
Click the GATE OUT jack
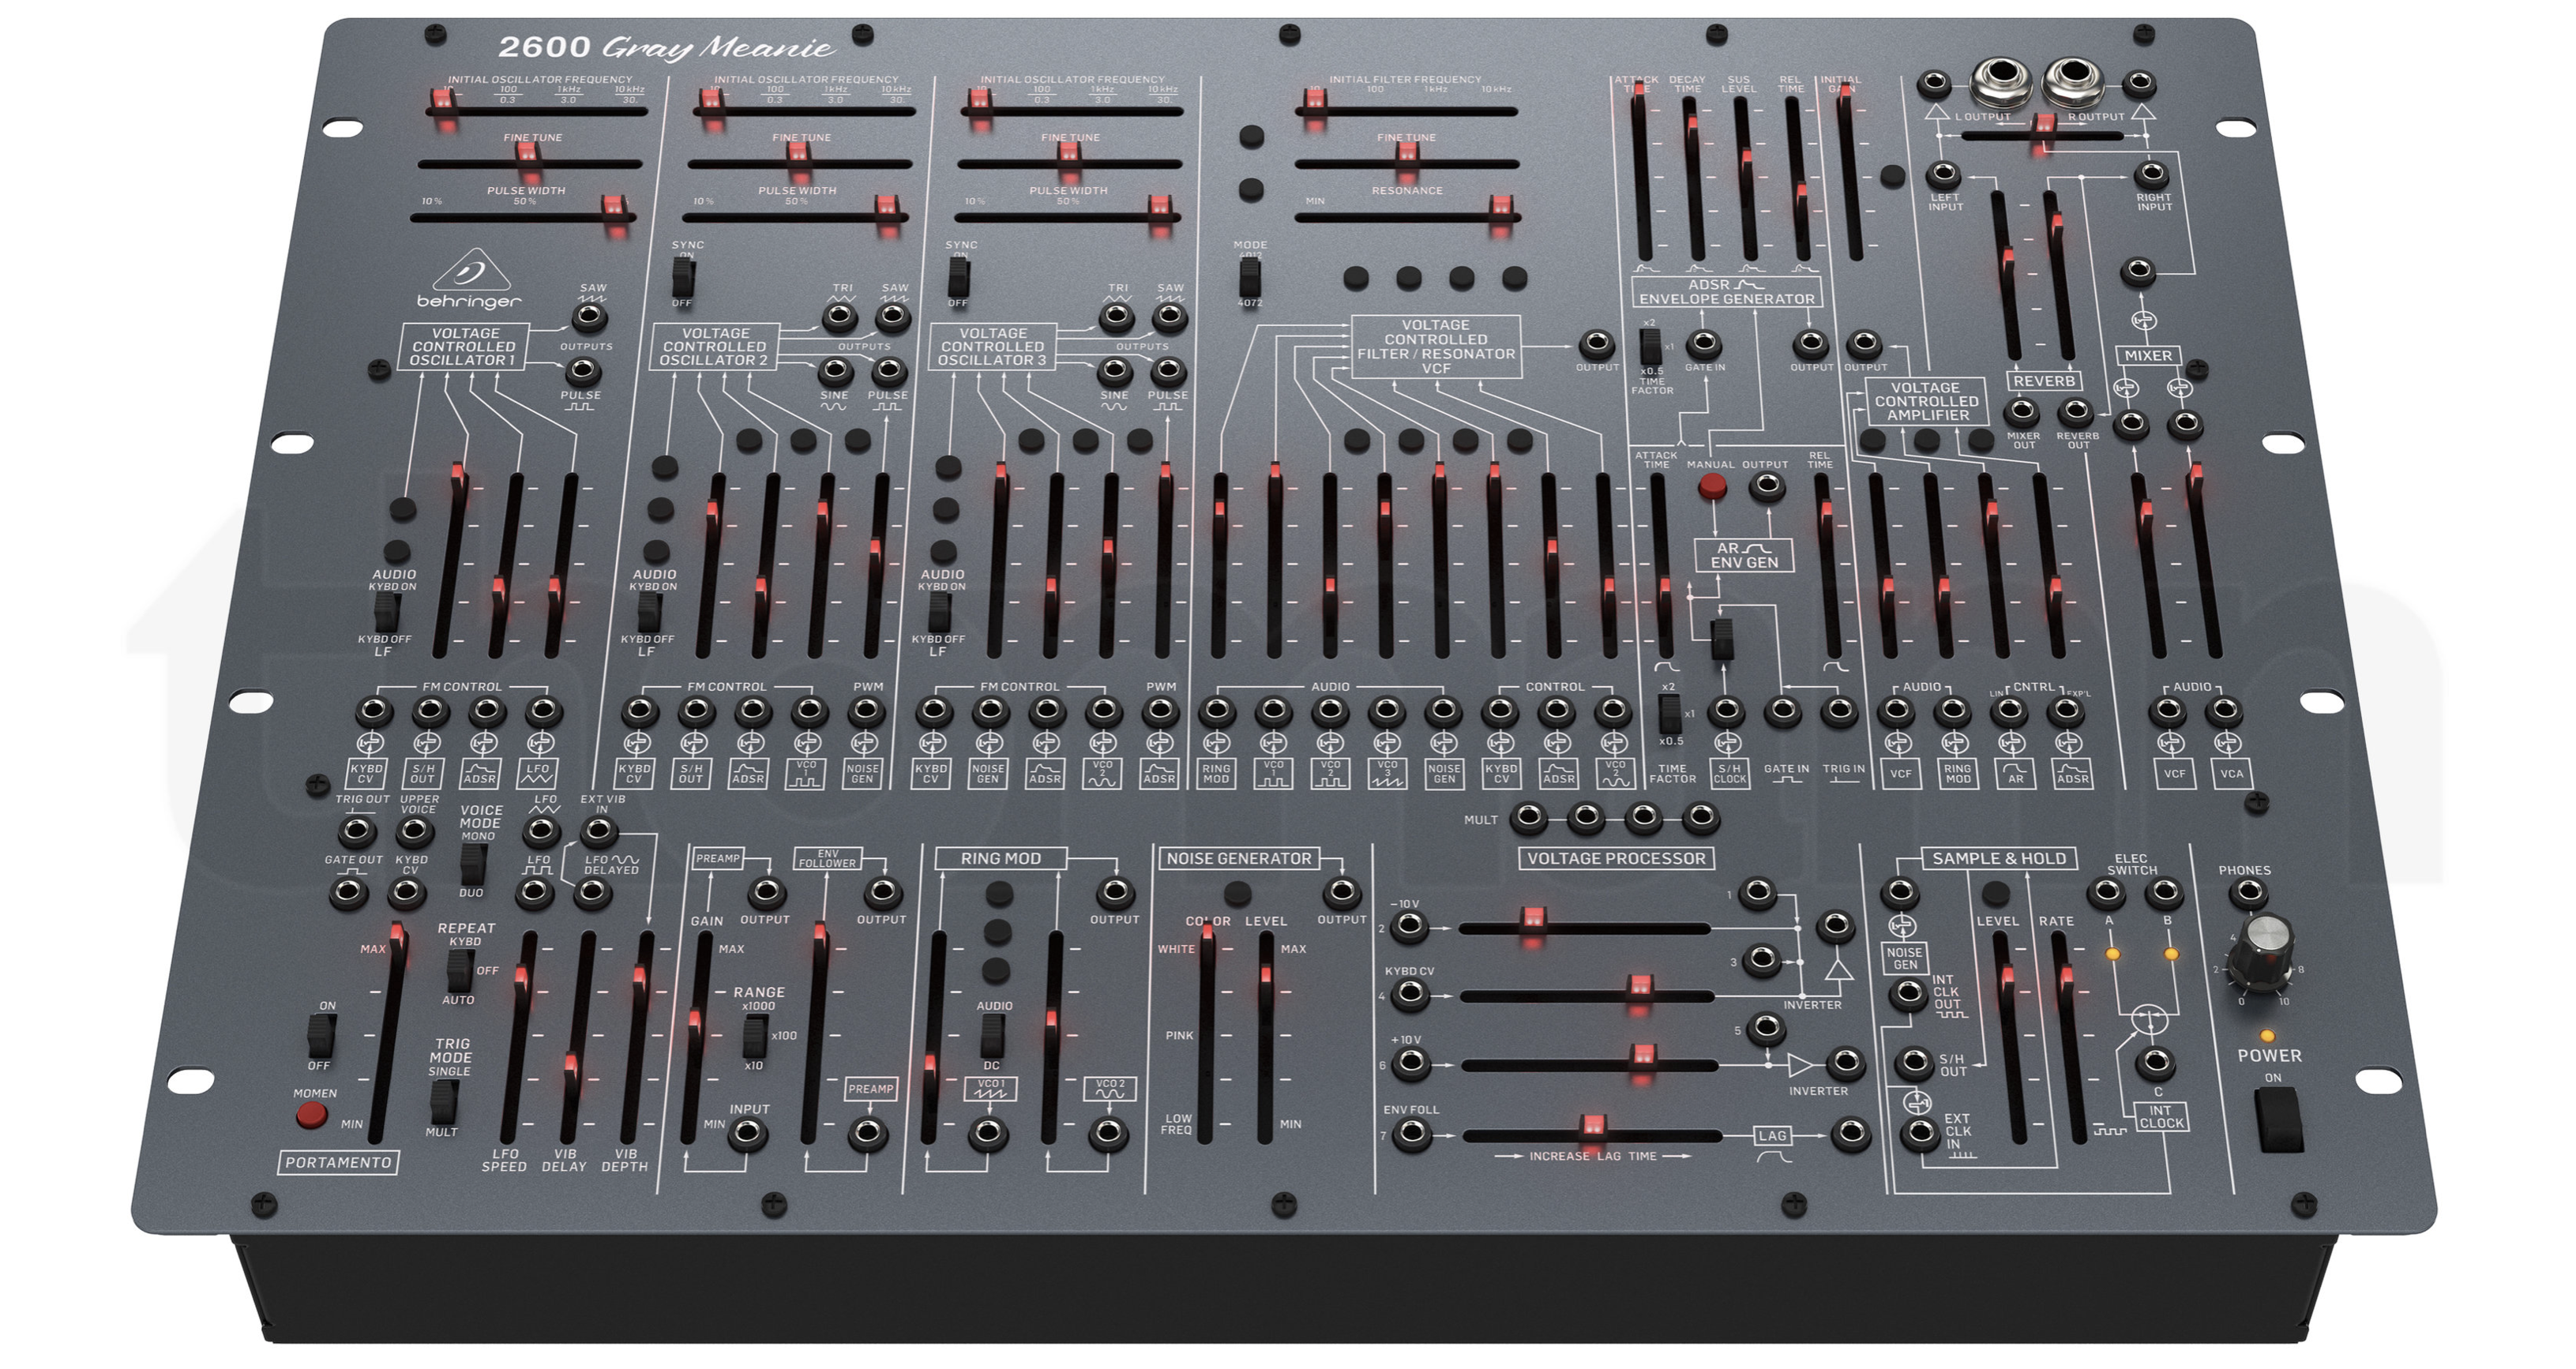click(x=349, y=891)
